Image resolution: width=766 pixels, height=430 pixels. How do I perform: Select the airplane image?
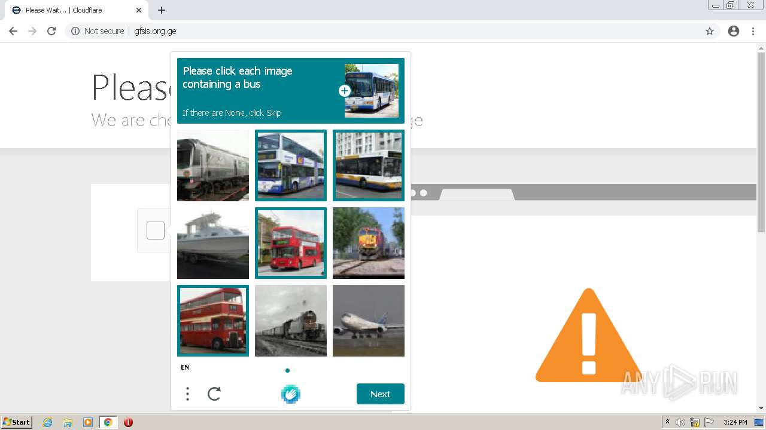click(369, 321)
